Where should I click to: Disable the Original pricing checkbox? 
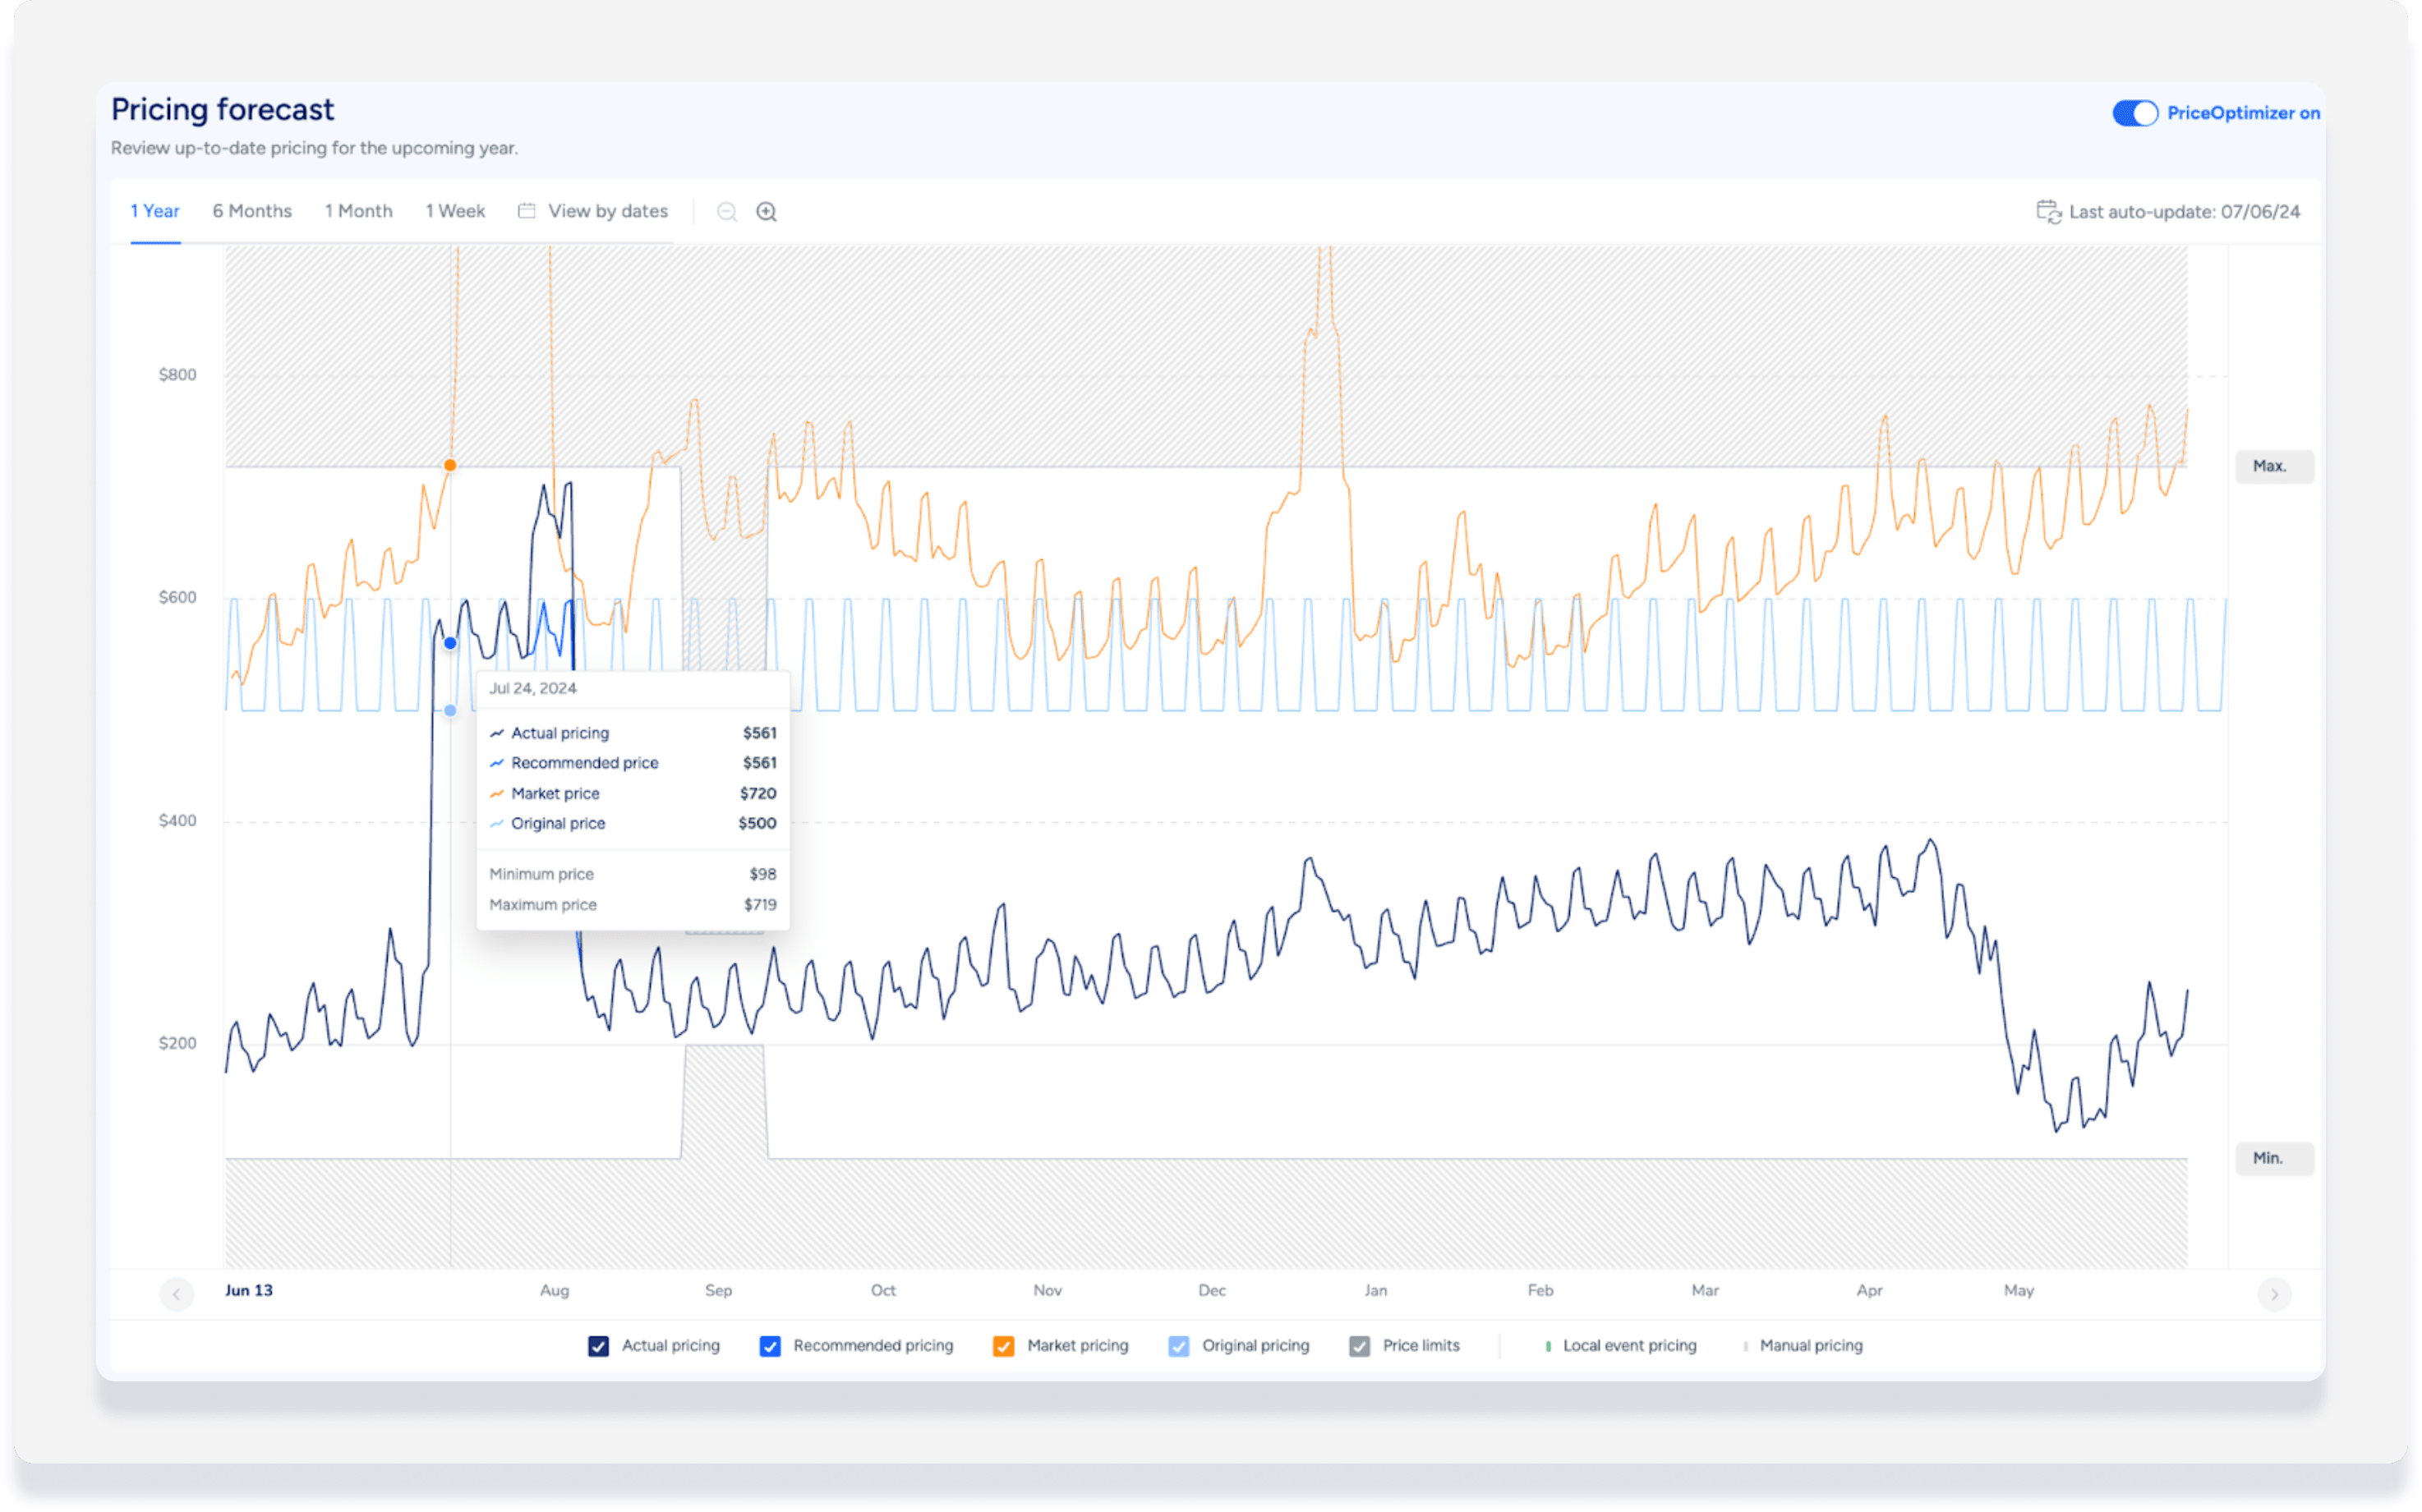coord(1178,1346)
